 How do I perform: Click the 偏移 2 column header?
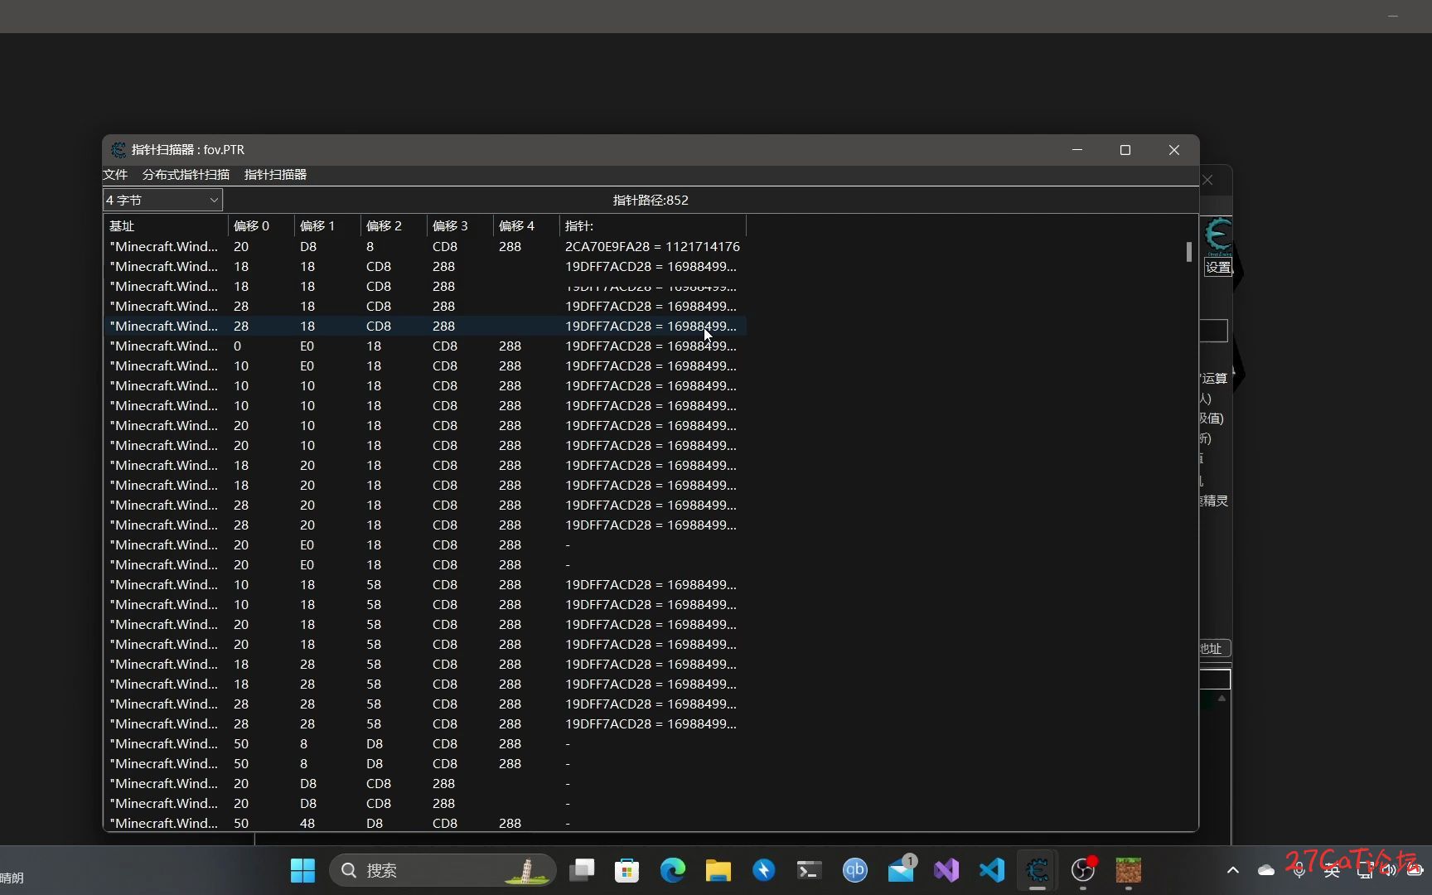tap(394, 225)
